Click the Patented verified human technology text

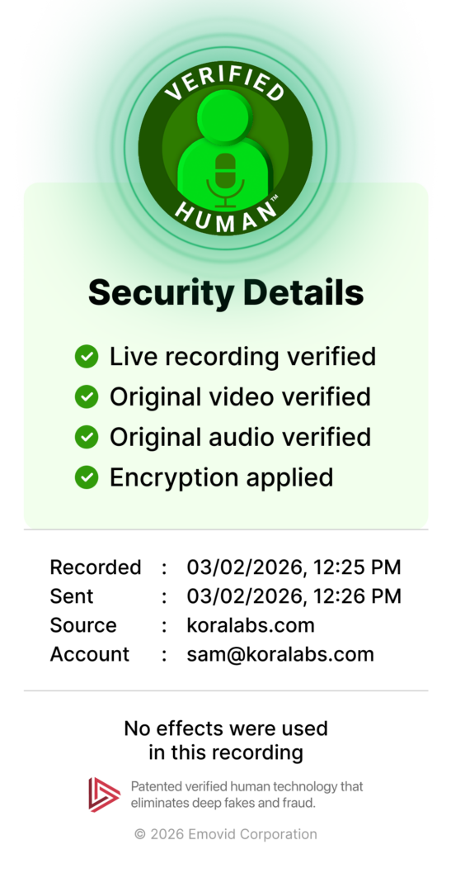click(x=247, y=795)
